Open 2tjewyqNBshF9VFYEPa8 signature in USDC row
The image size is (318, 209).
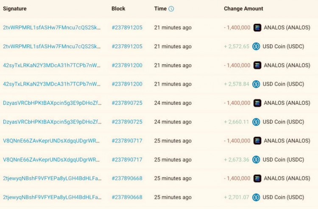(x=52, y=197)
